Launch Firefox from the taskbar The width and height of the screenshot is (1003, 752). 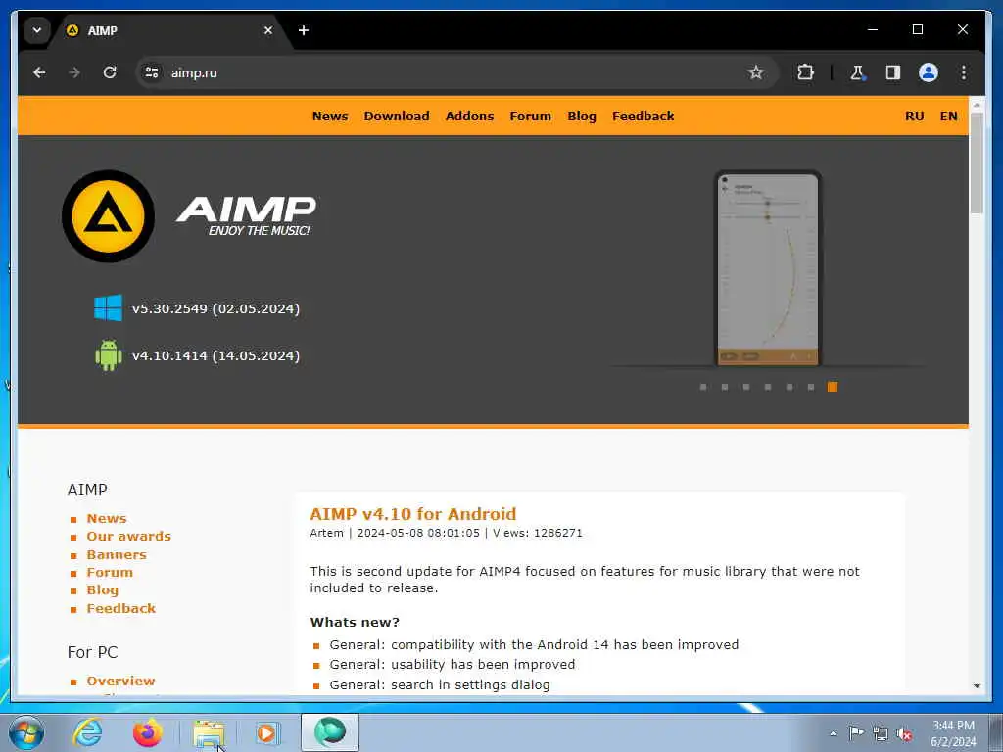point(148,732)
